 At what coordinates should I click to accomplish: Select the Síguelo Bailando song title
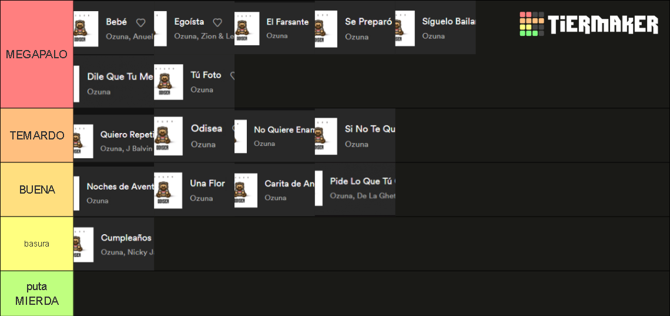[x=448, y=22]
